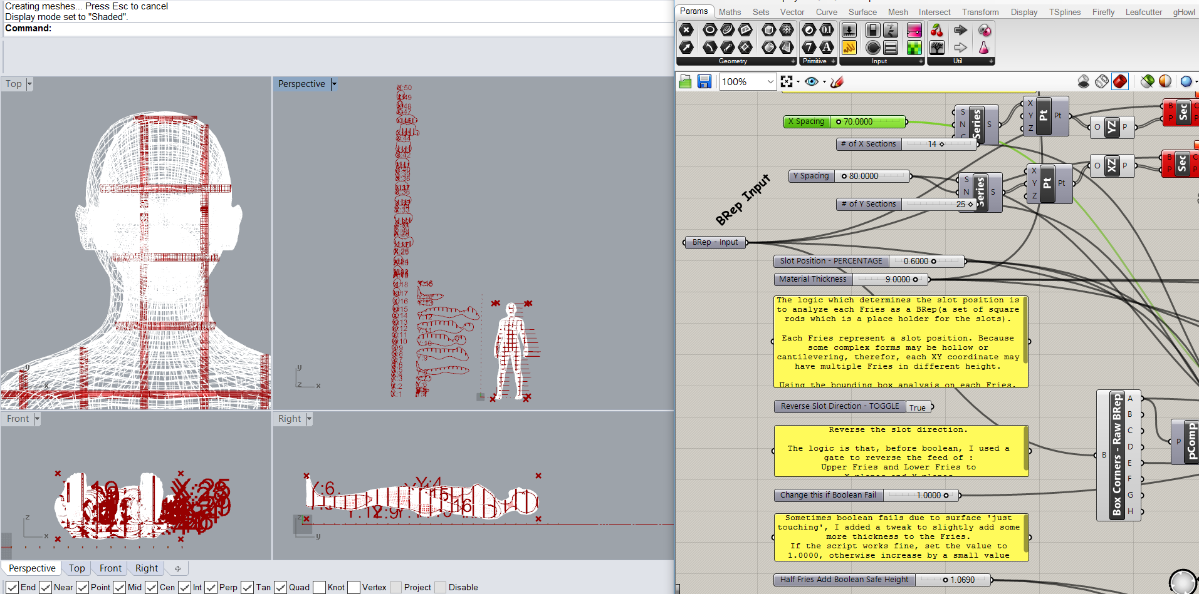Click the Slot Position PERCENTAGE slider grip
This screenshot has width=1199, height=594.
tap(933, 262)
